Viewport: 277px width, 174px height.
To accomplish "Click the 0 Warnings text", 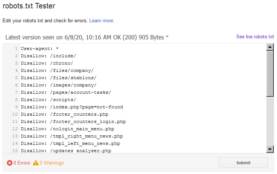I will (51, 163).
